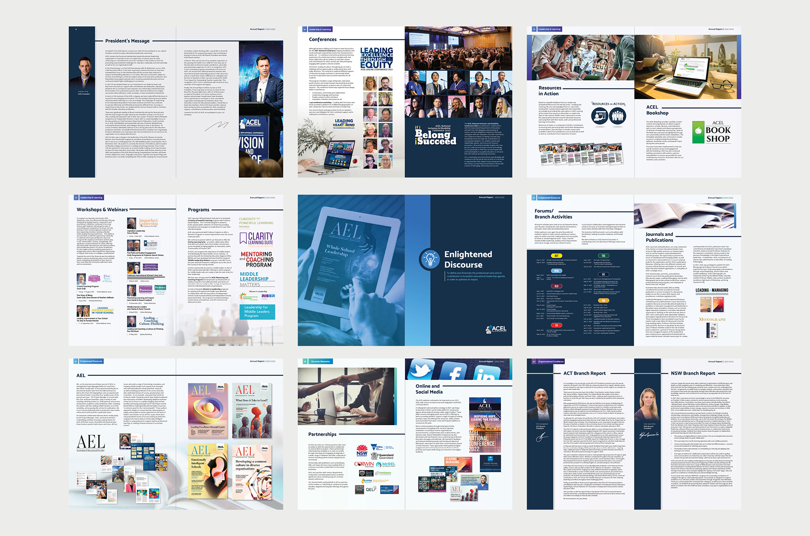Click the ACEL logo on the Enlightened Discourse cover
Image resolution: width=810 pixels, height=536 pixels.
496,329
